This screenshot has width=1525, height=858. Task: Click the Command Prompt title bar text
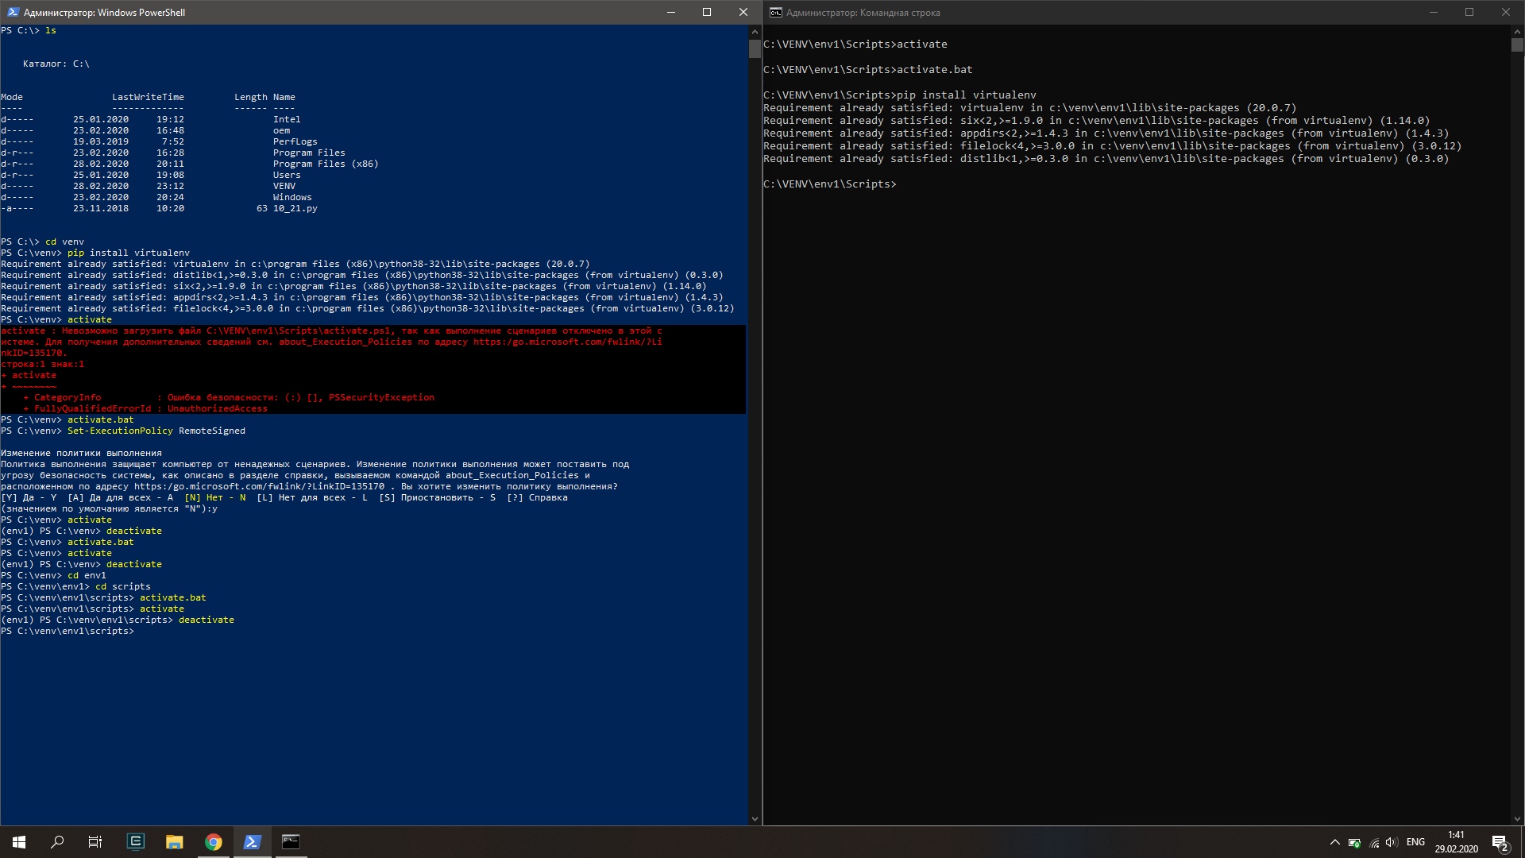(x=863, y=13)
